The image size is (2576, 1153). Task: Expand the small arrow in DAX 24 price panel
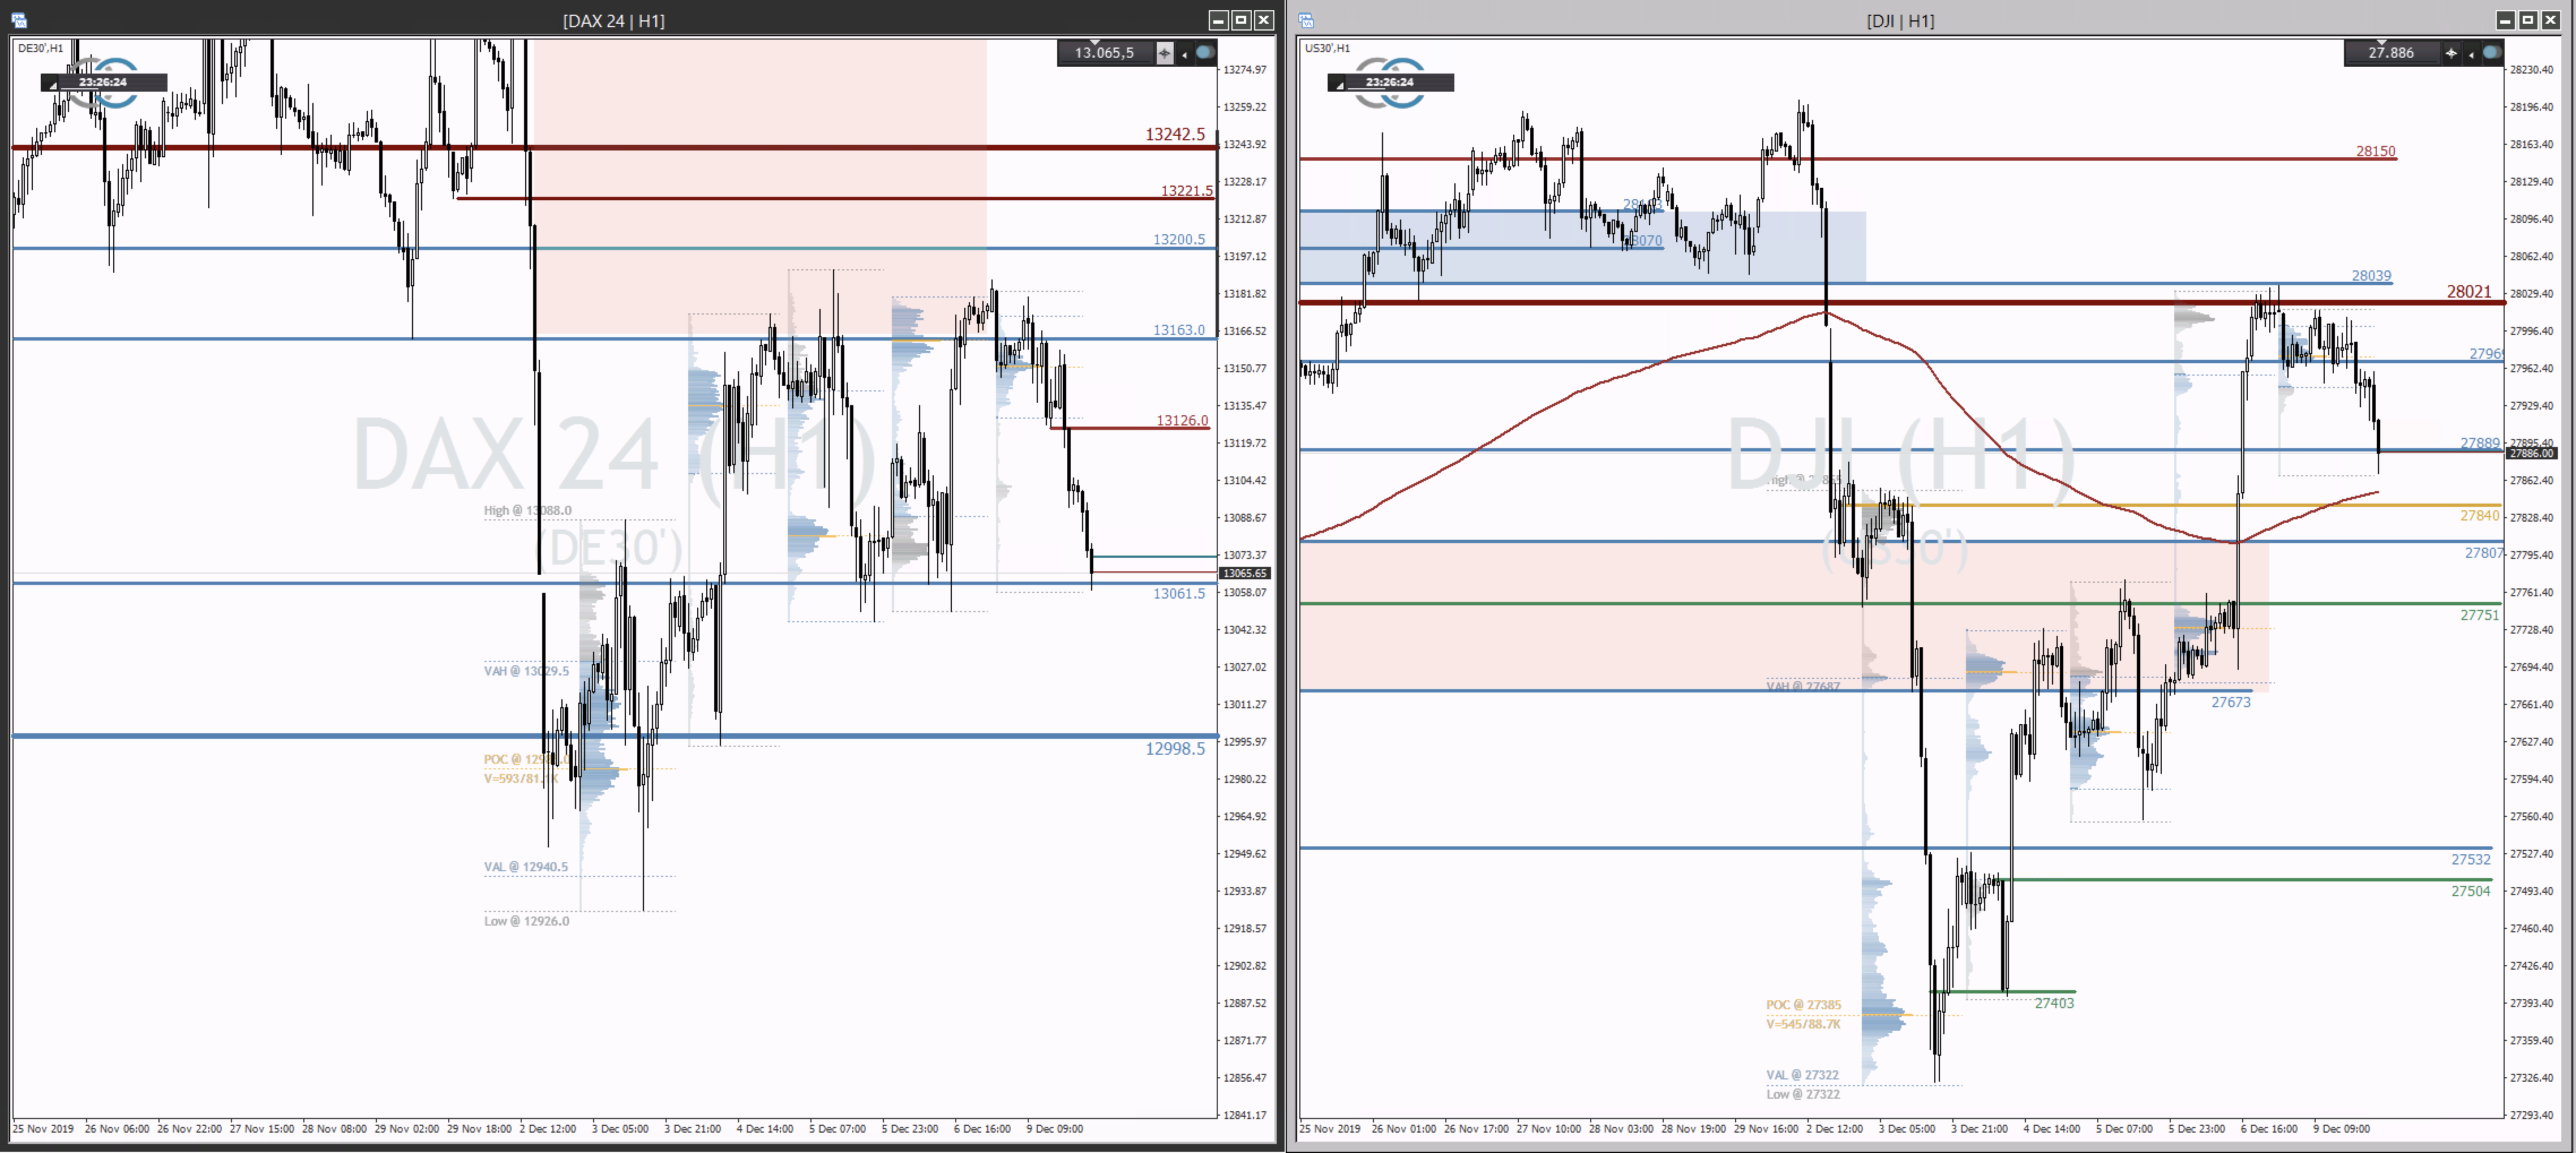1184,54
